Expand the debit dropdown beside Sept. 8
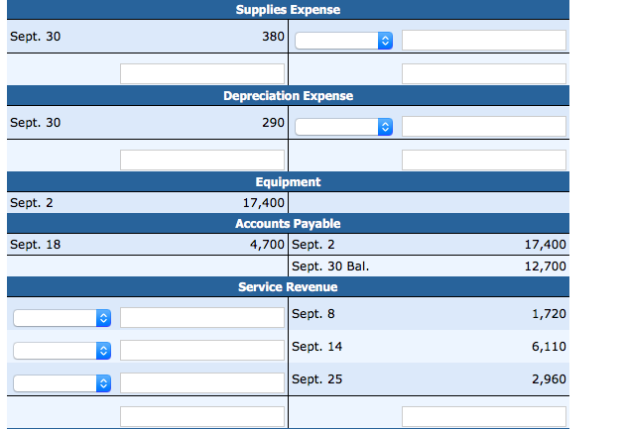The width and height of the screenshot is (623, 429). point(62,318)
